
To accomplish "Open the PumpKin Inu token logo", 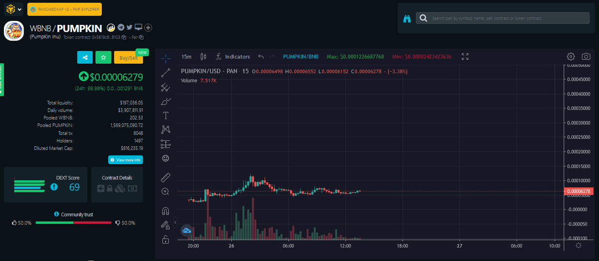I will pos(14,30).
